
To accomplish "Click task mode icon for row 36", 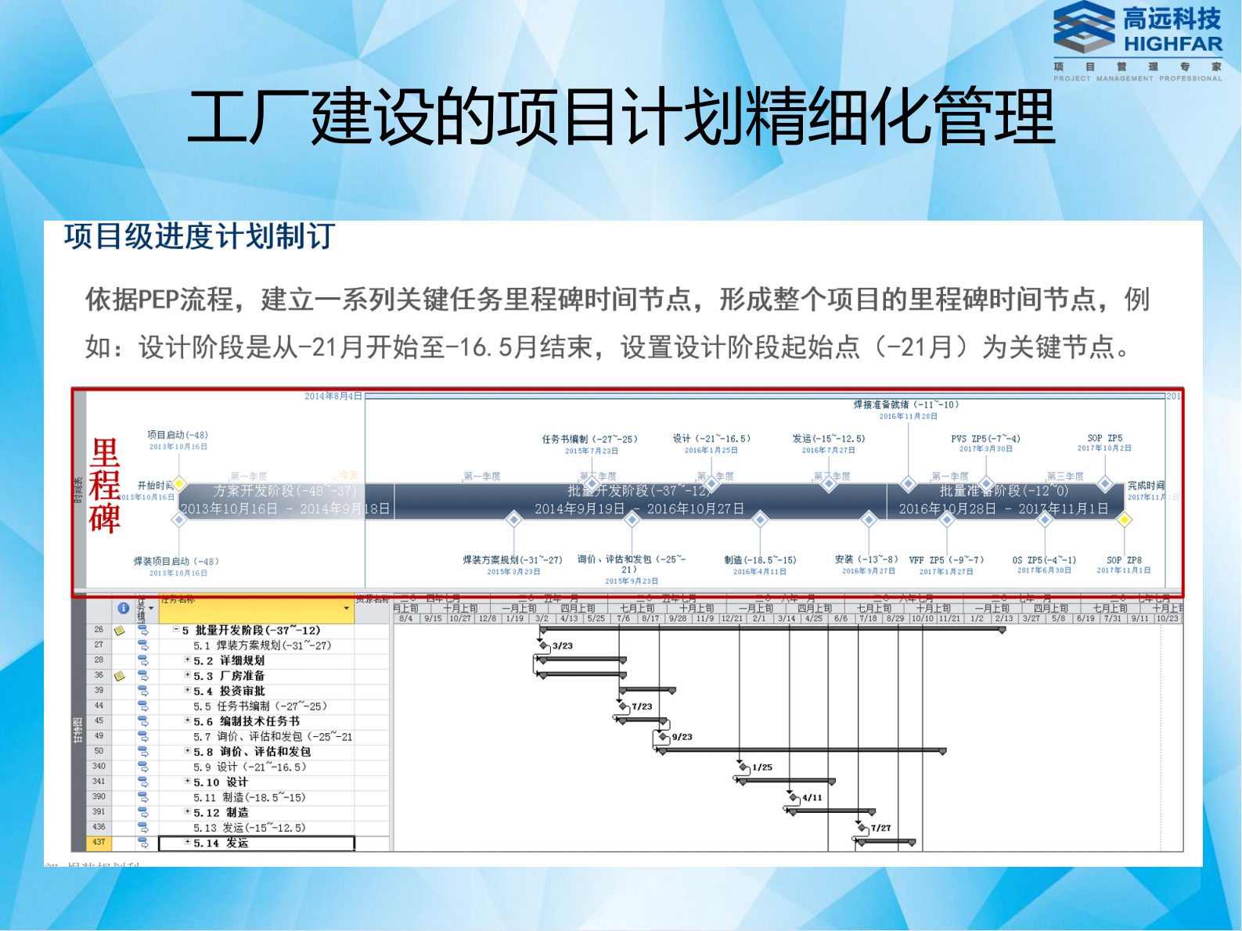I will tap(143, 675).
